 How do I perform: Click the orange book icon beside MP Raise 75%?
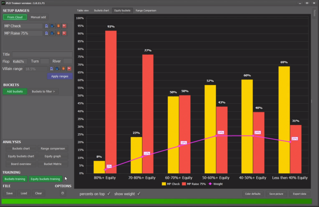coord(58,33)
